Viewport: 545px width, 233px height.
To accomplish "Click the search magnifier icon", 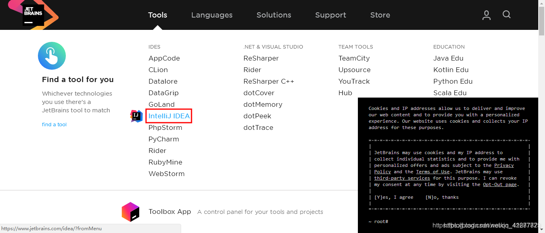I will [507, 15].
